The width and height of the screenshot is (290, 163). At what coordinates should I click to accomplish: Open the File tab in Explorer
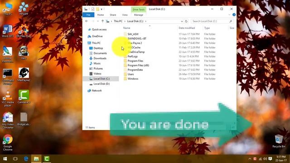(88, 15)
